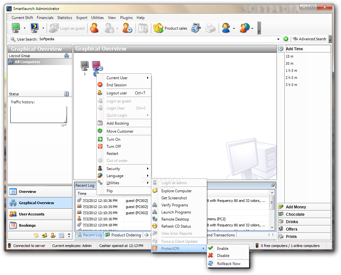The height and width of the screenshot is (275, 341).
Task: Open the Financials menu
Action: 45,18
